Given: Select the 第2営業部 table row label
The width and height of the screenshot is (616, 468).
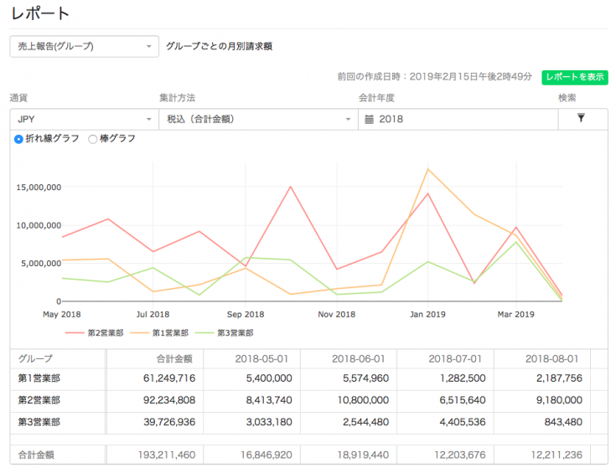Looking at the screenshot, I should coord(39,400).
